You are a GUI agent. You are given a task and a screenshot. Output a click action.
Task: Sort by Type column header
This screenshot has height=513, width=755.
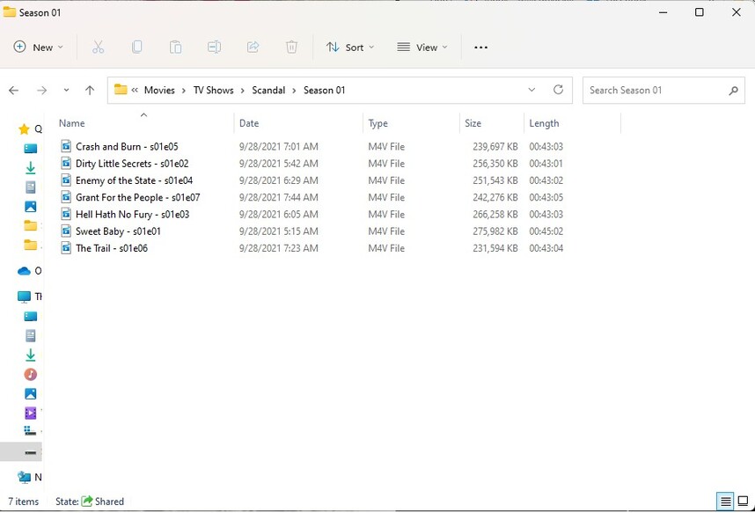[x=378, y=123]
